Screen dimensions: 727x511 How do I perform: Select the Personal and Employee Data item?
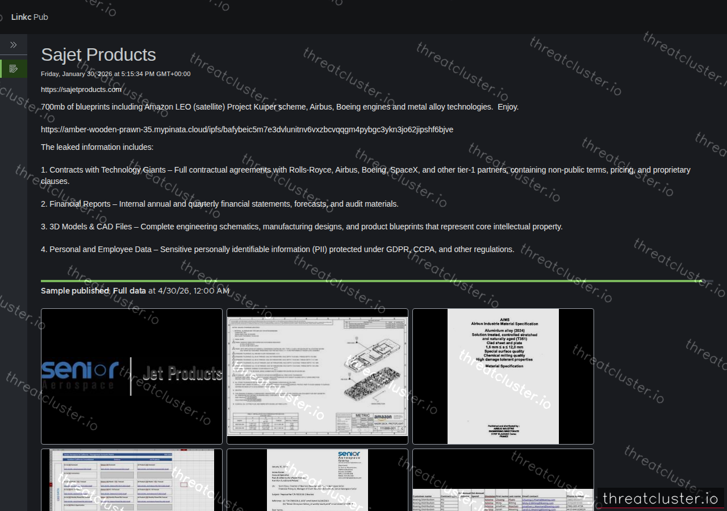tap(278, 249)
